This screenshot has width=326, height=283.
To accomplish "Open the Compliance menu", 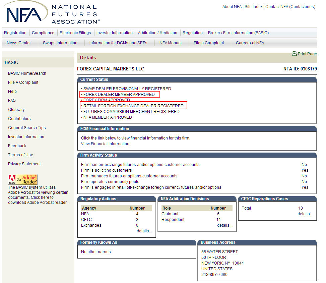I will pos(43,33).
